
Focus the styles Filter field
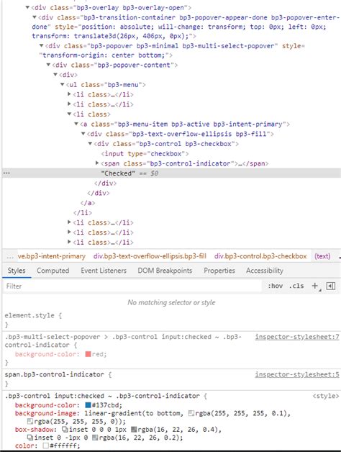(132, 286)
